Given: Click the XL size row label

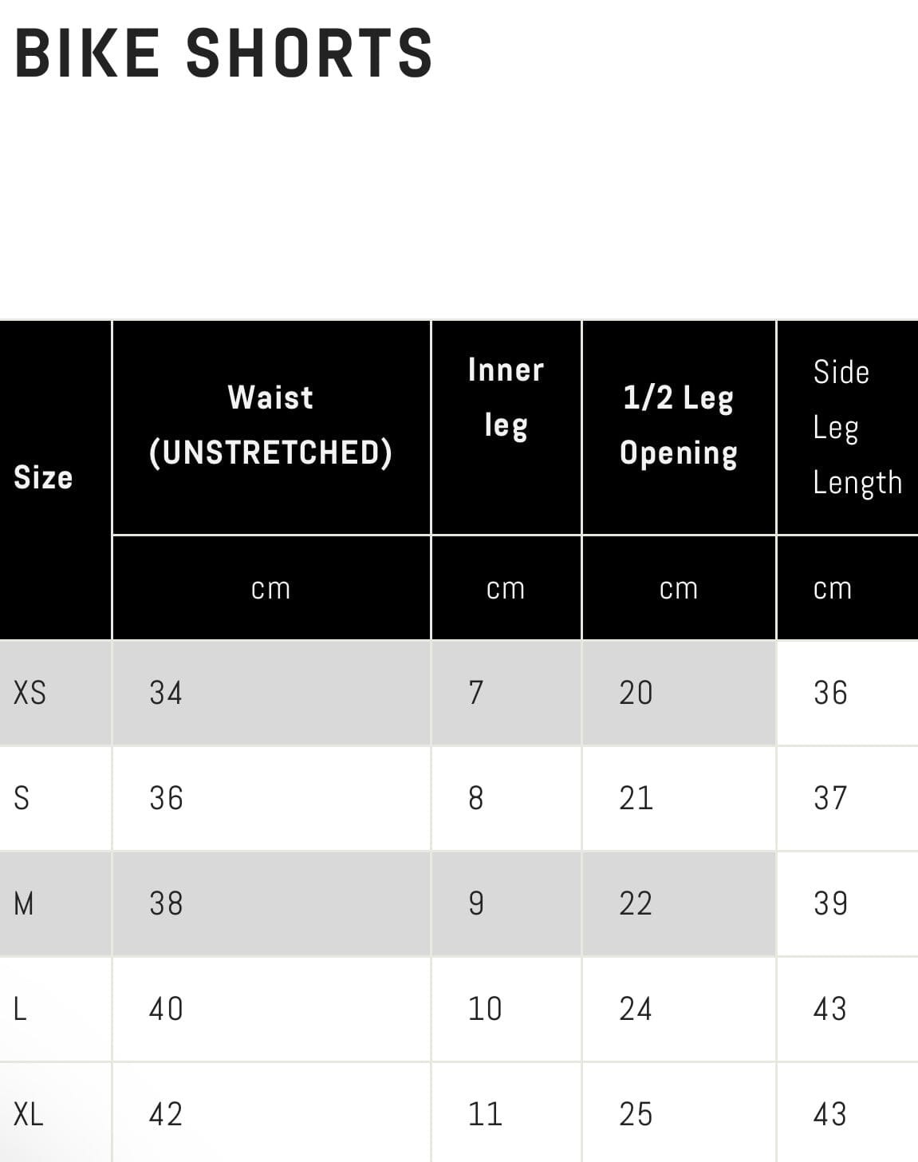Looking at the screenshot, I should pyautogui.click(x=29, y=1114).
